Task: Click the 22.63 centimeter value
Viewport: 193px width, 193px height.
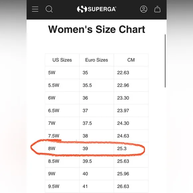Action: [x=123, y=73]
